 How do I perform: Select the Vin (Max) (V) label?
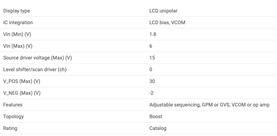18,46
